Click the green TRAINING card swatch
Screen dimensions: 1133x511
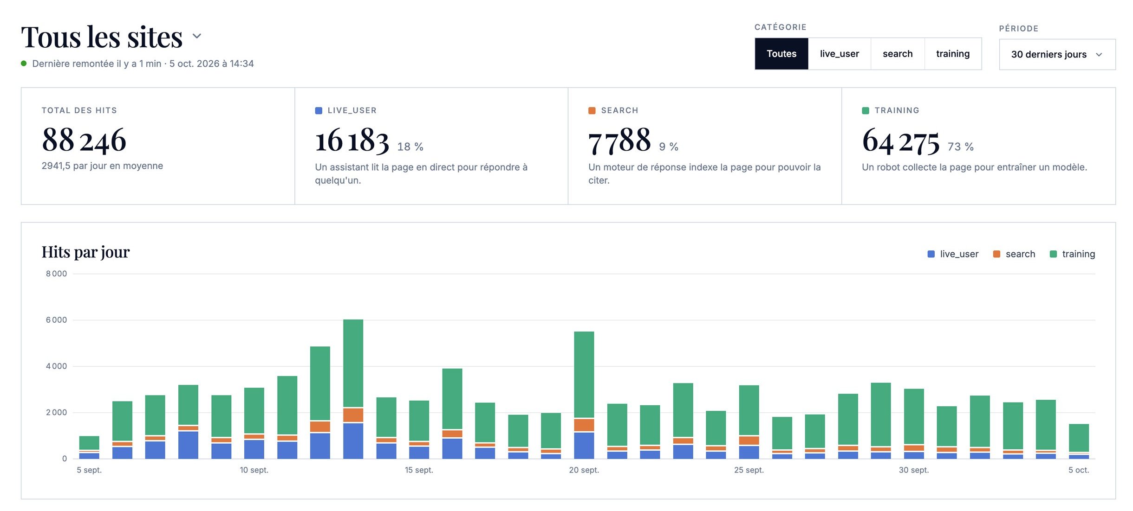click(866, 110)
